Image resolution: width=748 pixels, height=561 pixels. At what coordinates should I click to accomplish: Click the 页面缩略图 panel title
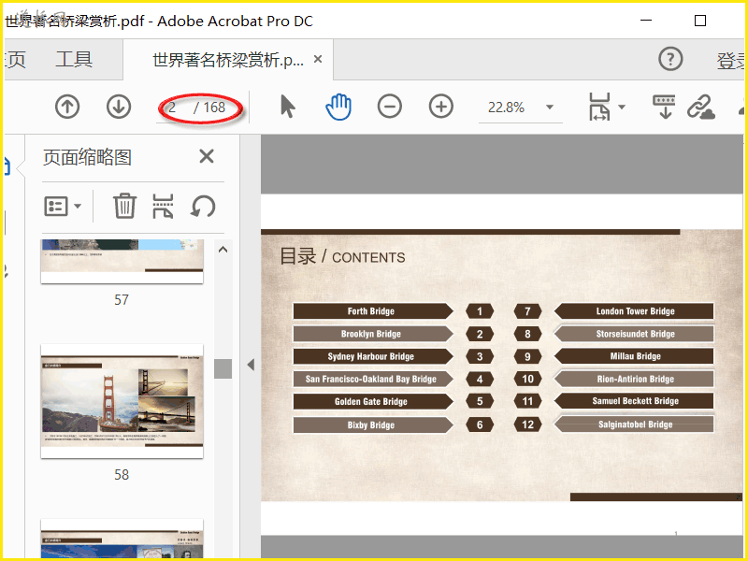point(87,157)
